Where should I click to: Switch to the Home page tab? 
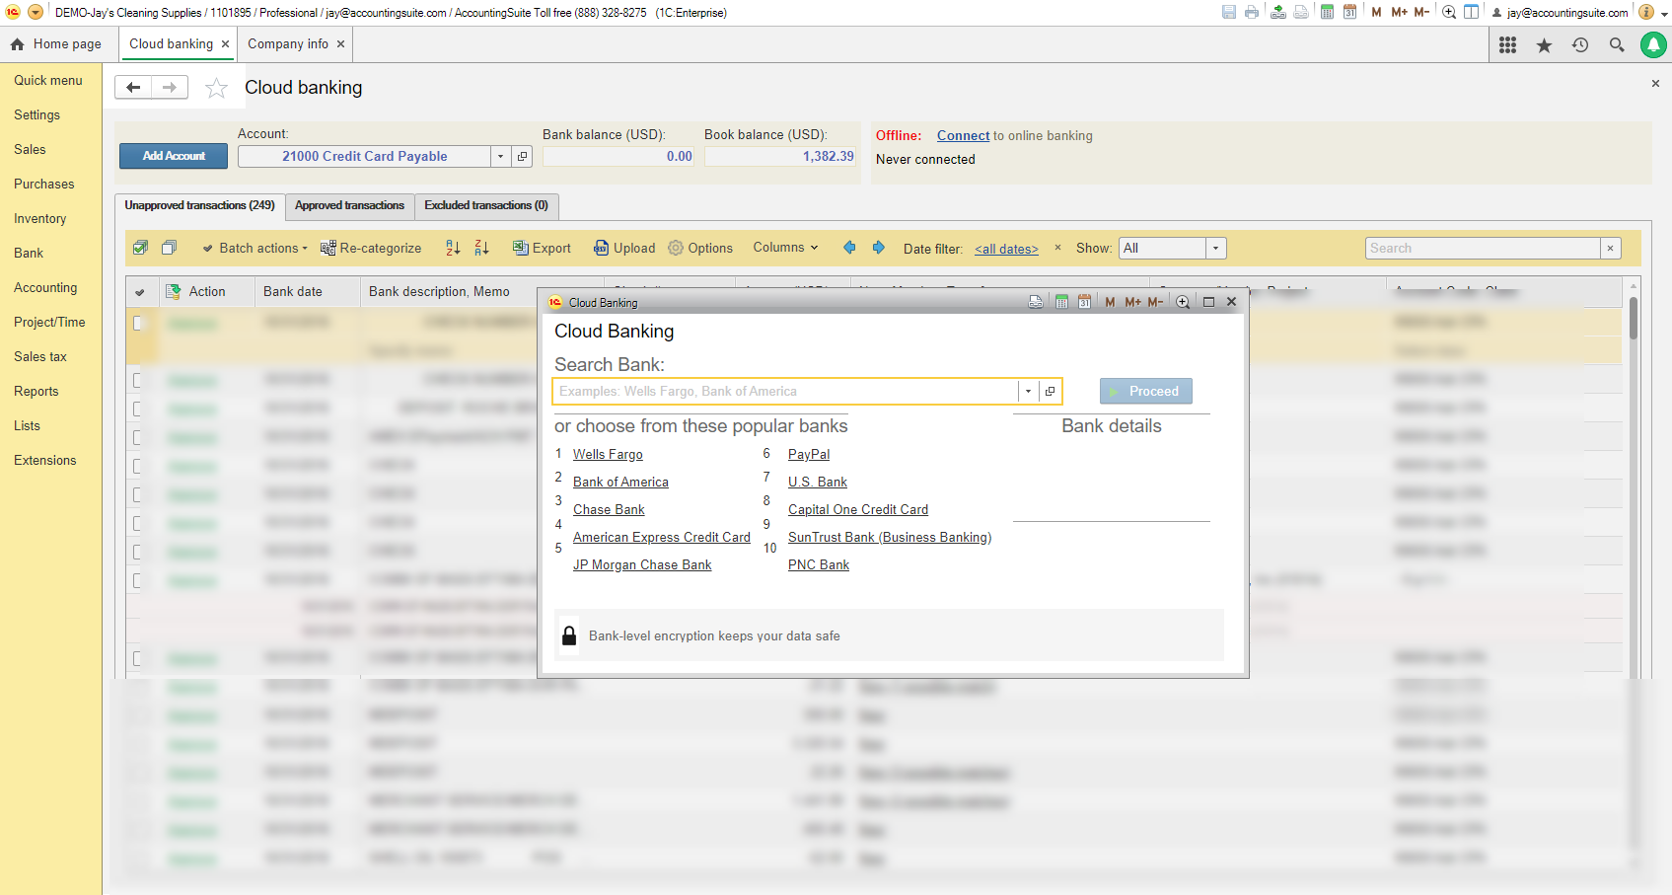click(56, 44)
